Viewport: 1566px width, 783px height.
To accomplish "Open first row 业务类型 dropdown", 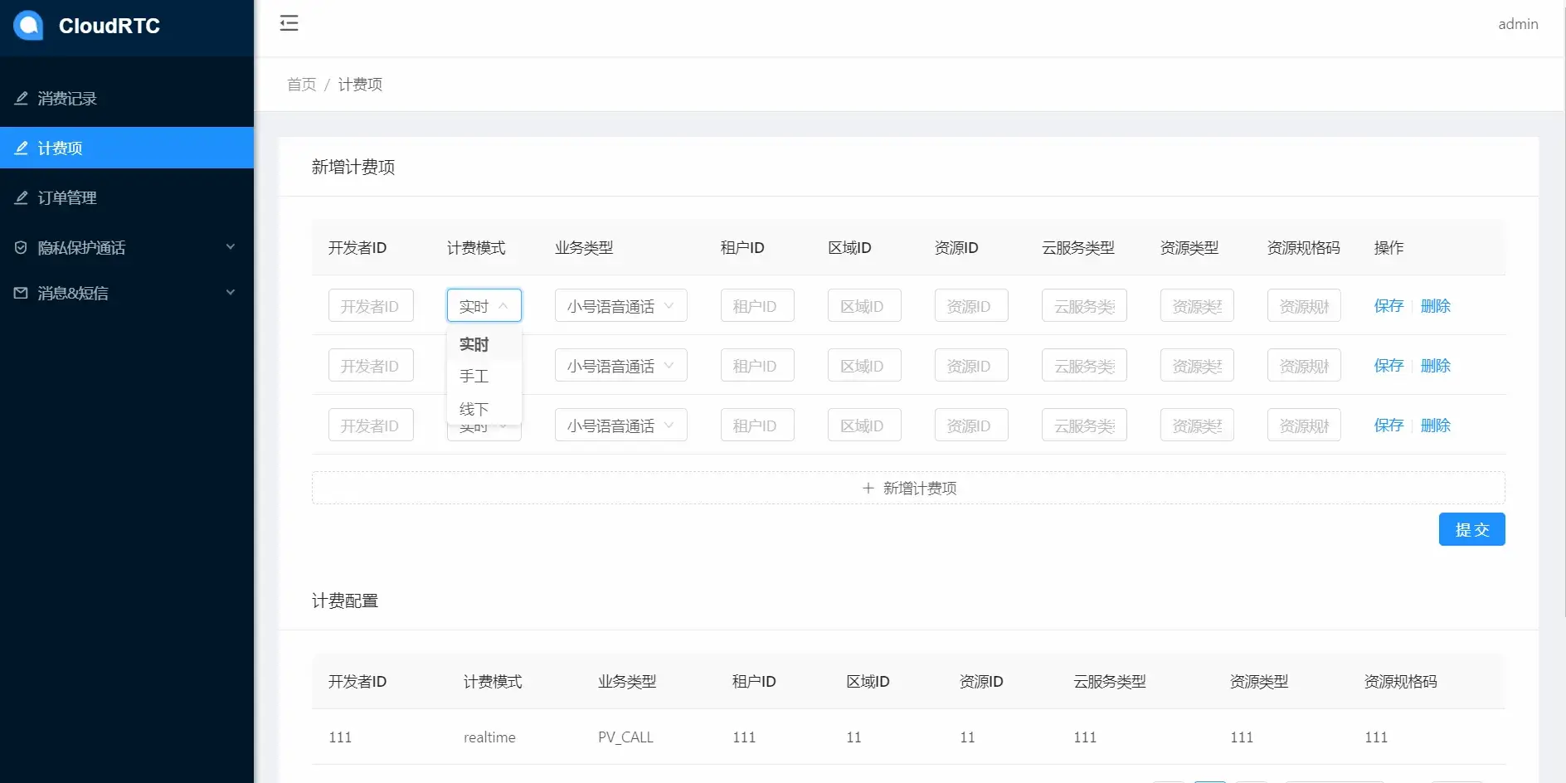I will (x=620, y=306).
